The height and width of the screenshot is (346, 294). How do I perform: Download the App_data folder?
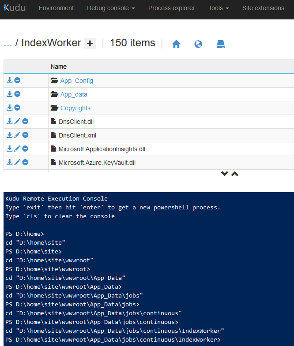(9, 94)
